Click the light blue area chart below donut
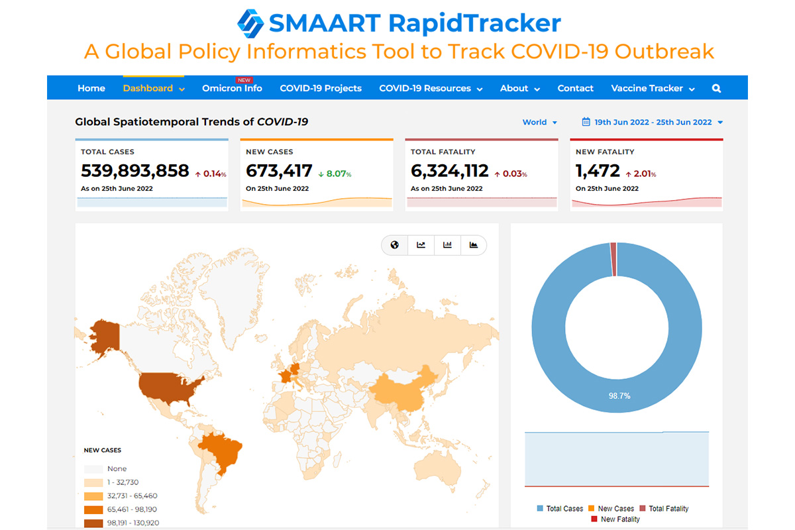This screenshot has height=530, width=795. pyautogui.click(x=617, y=459)
